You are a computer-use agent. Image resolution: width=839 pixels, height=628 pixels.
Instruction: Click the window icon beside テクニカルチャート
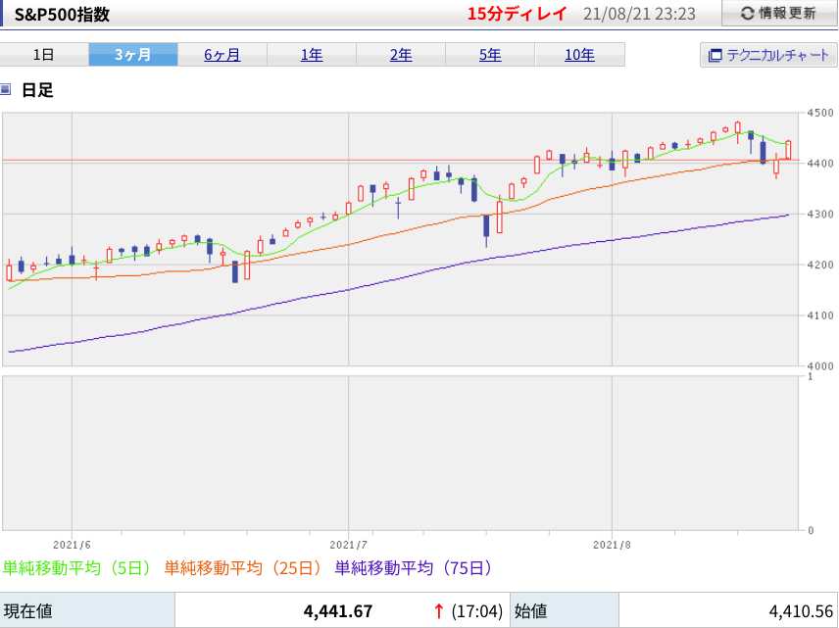click(715, 55)
